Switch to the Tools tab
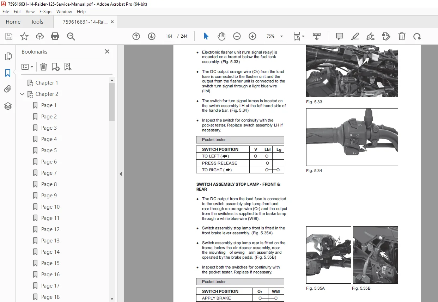438x302 pixels. [x=37, y=21]
